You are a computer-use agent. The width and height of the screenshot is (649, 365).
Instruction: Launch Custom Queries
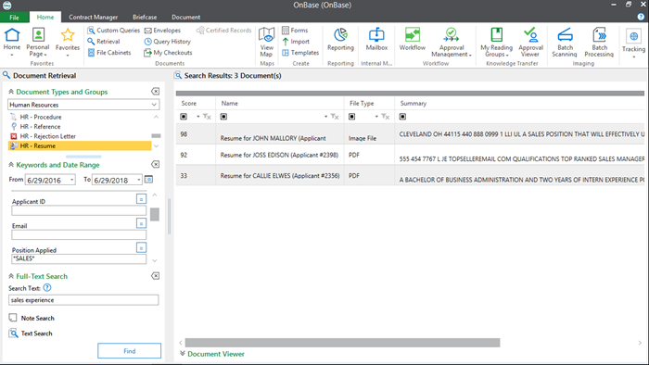[x=114, y=31]
